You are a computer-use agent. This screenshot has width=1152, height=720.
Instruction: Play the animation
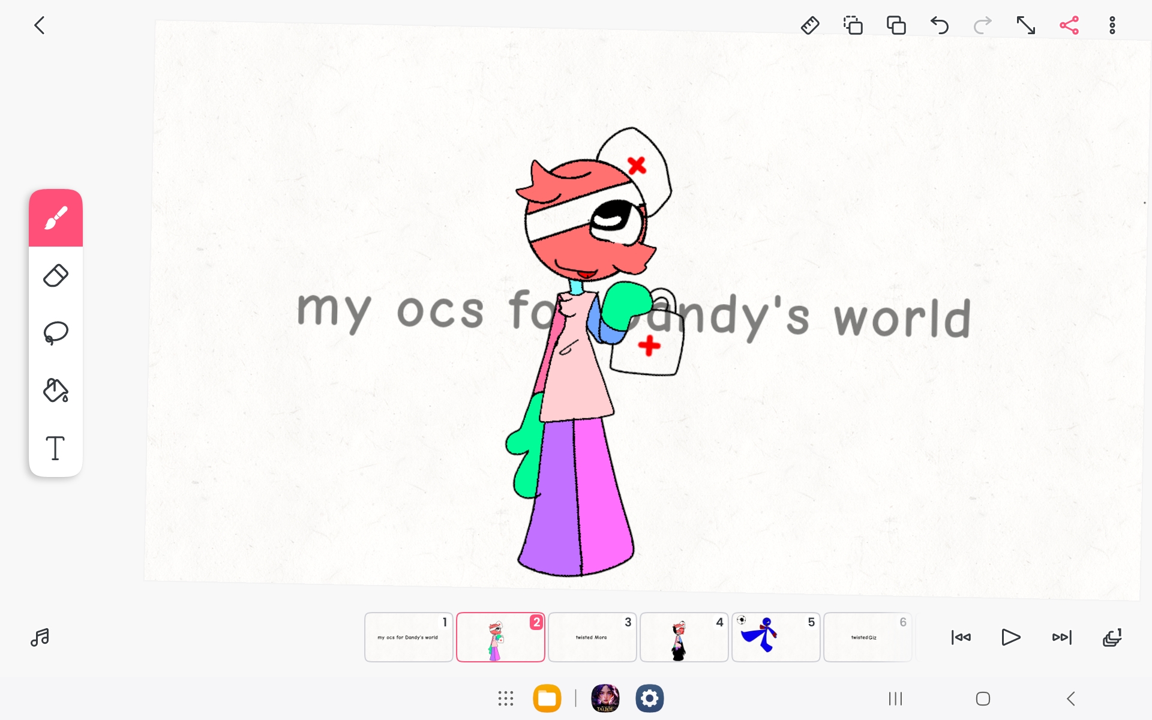1010,637
